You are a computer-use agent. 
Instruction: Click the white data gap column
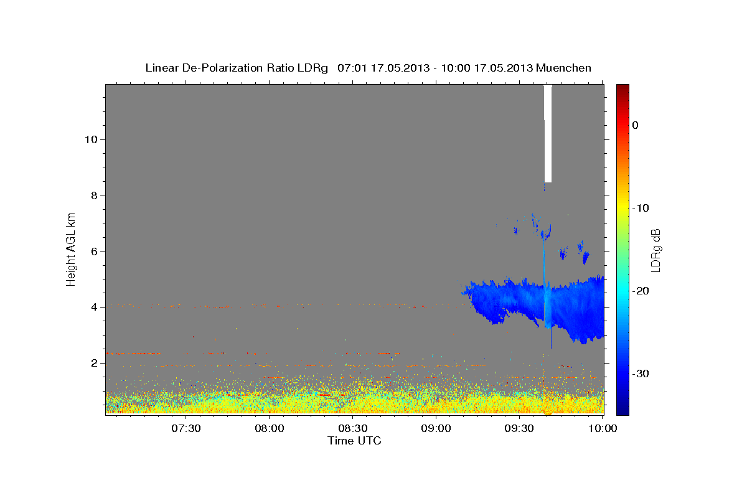point(548,133)
